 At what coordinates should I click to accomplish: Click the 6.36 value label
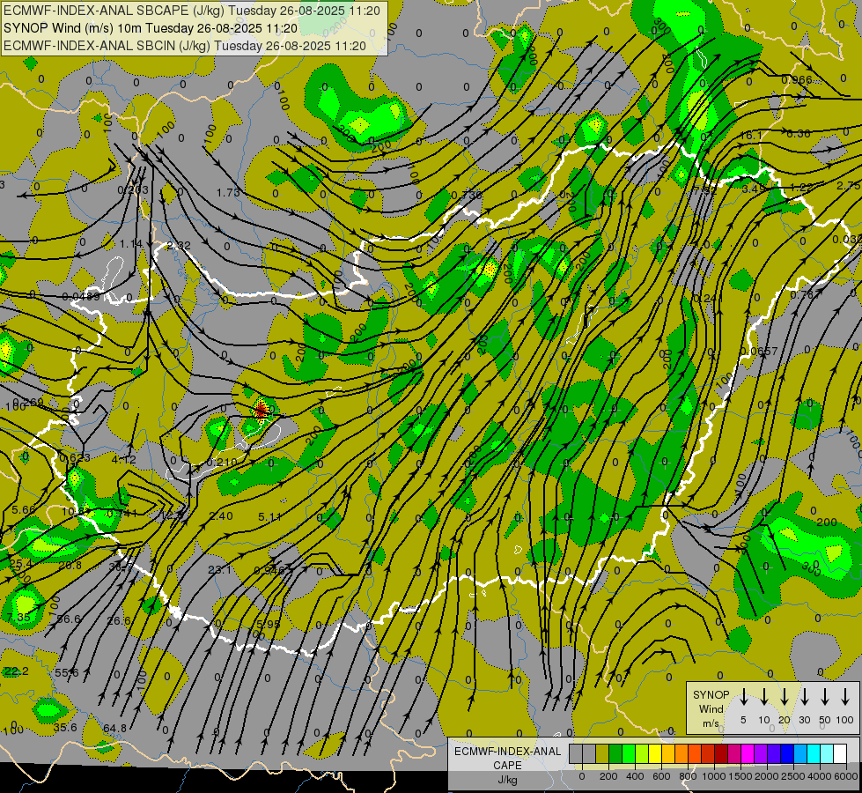pos(799,133)
